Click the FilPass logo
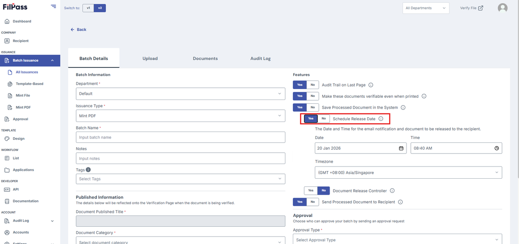Screen dimensions: 519x244 click(15, 6)
